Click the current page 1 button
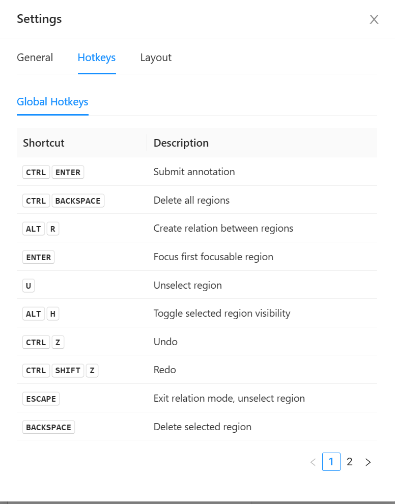The height and width of the screenshot is (504, 395). tap(331, 462)
